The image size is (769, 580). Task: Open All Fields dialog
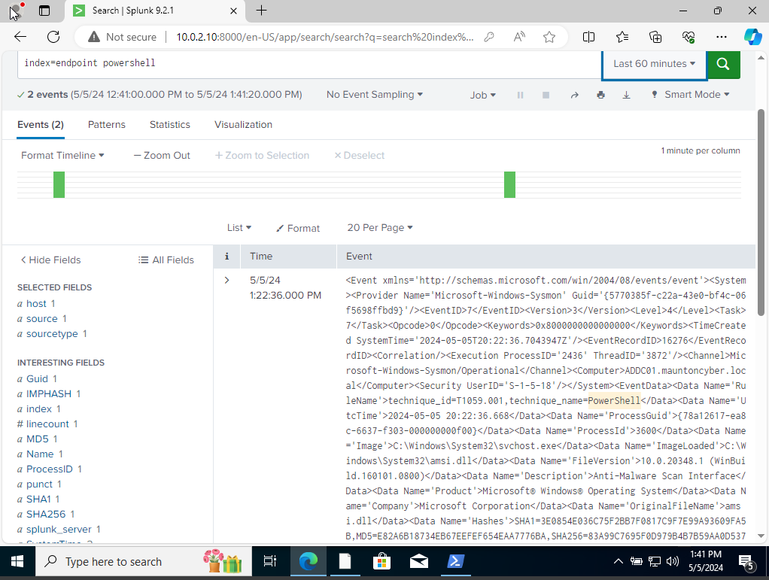tap(166, 260)
